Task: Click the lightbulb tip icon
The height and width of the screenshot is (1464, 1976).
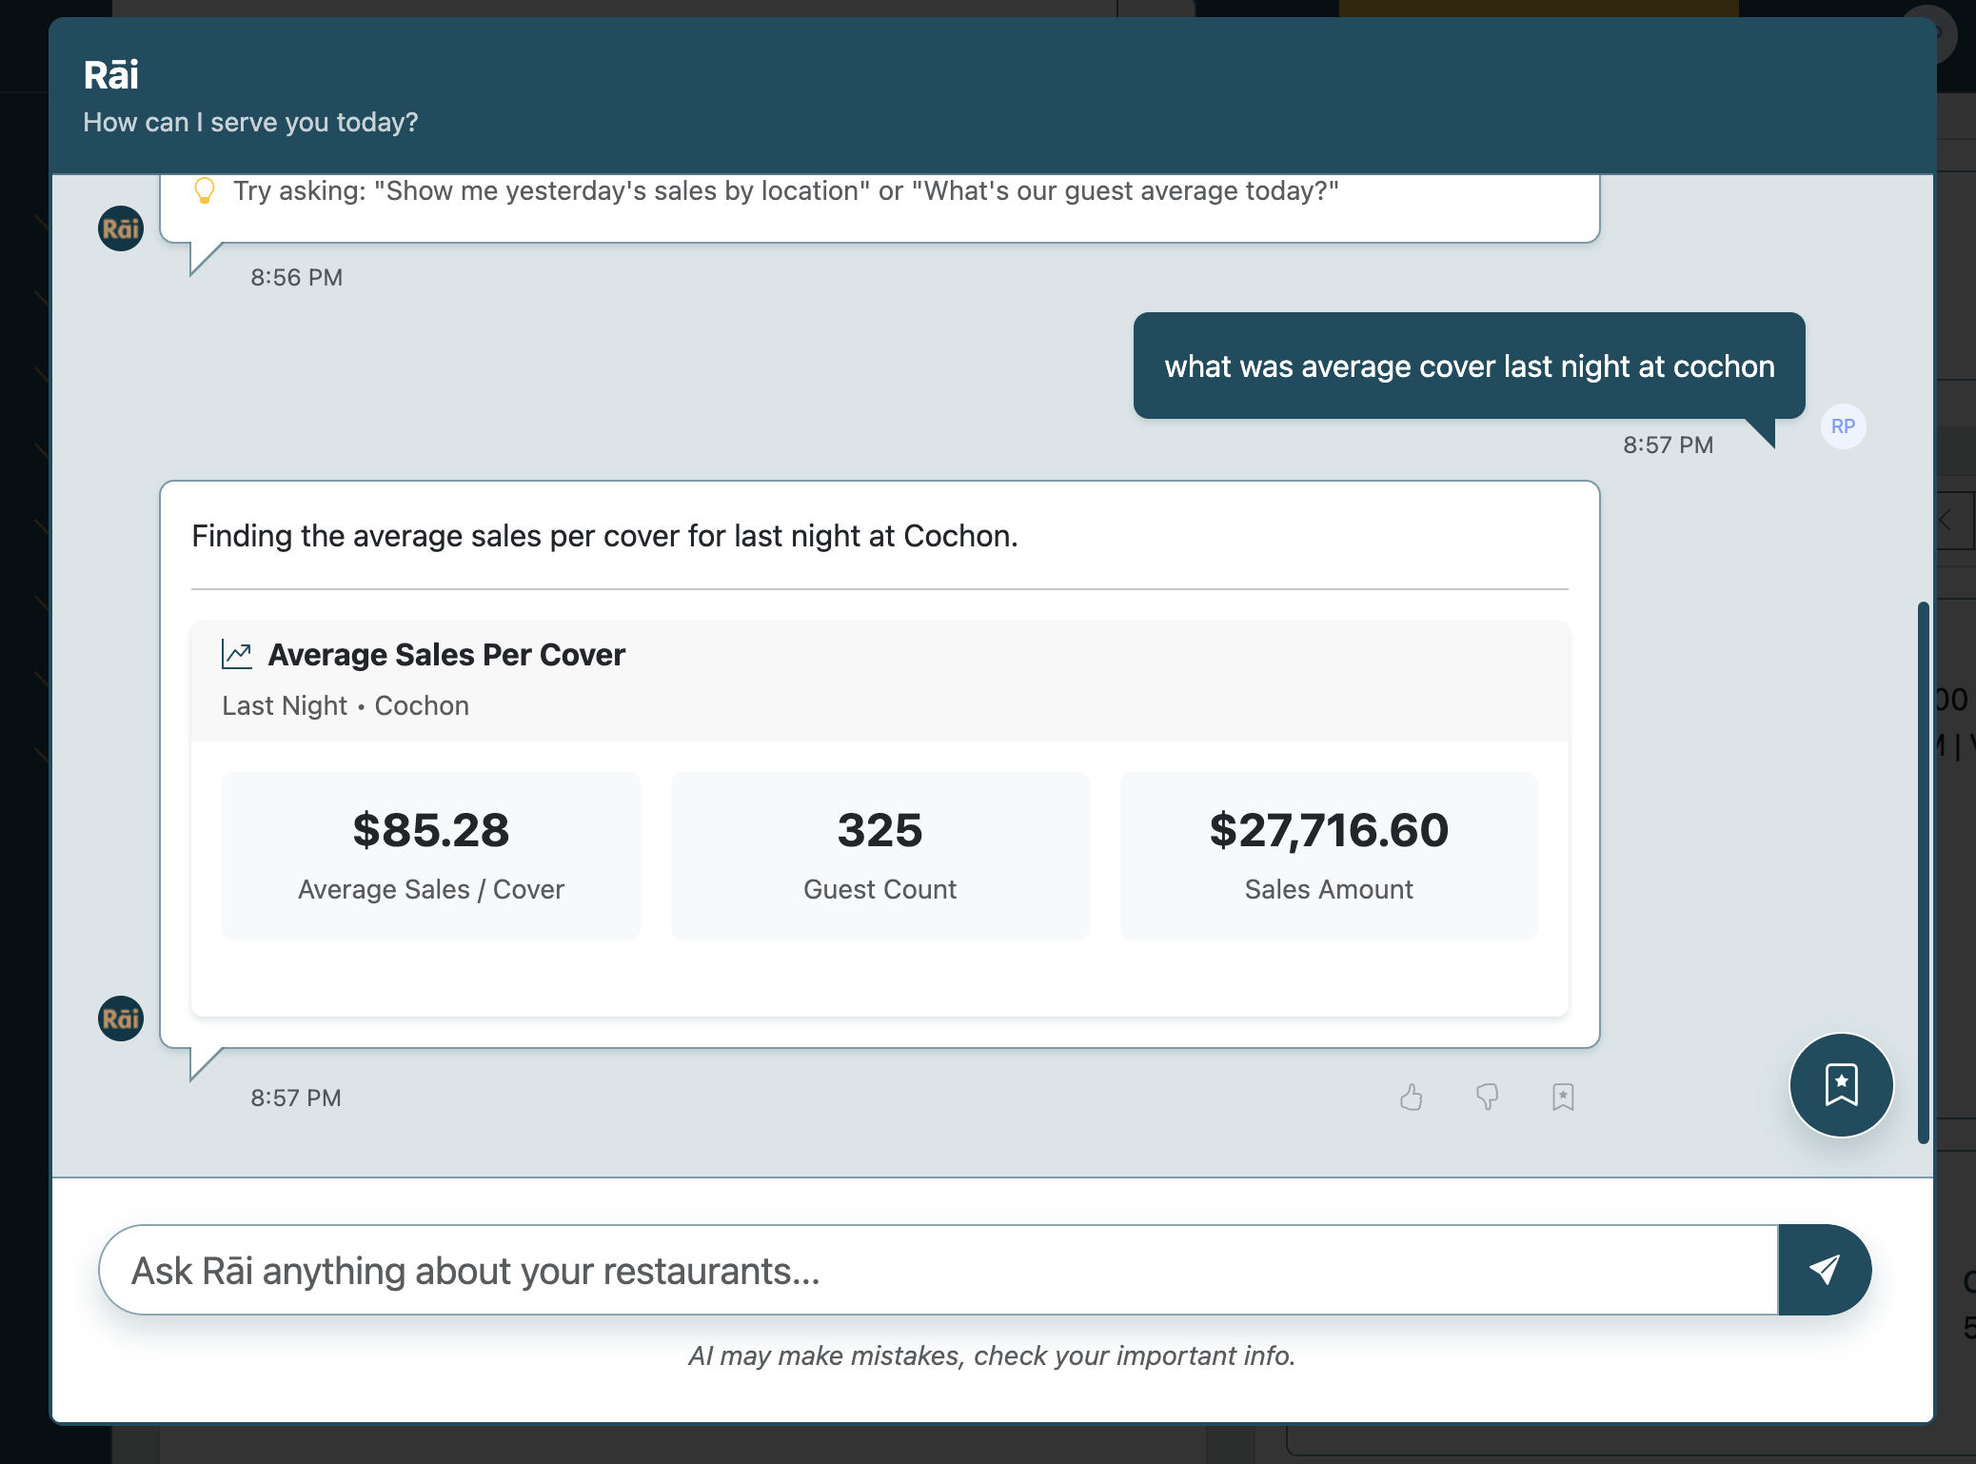Action: pyautogui.click(x=204, y=190)
